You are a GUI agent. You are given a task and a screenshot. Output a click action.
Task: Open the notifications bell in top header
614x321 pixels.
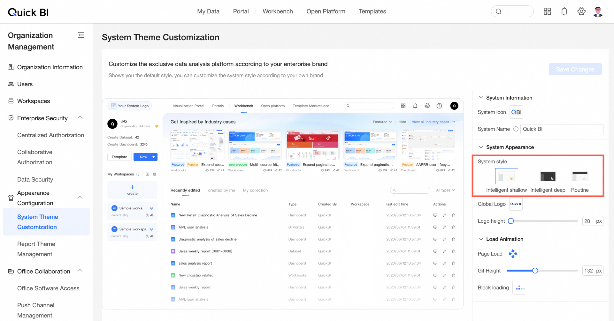point(564,11)
